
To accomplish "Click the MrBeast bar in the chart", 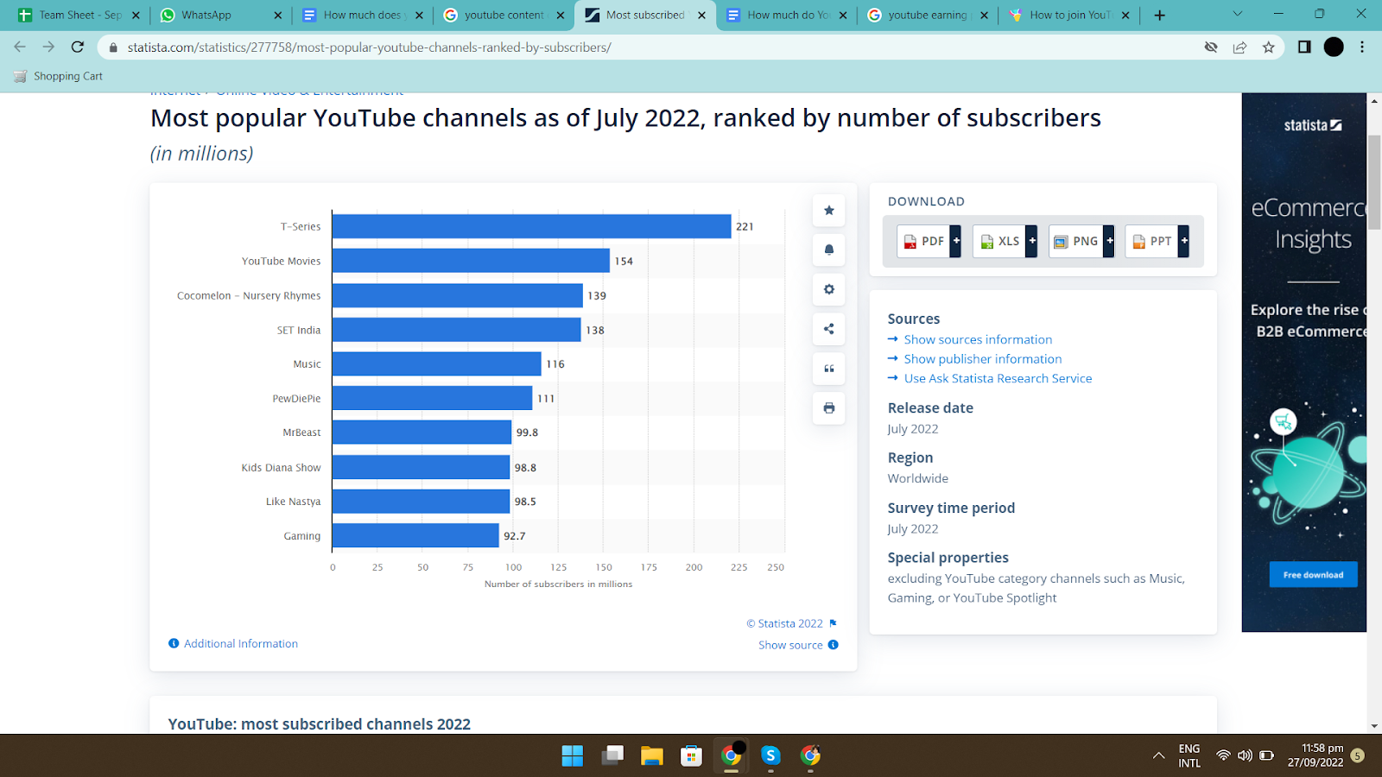I will [x=422, y=433].
